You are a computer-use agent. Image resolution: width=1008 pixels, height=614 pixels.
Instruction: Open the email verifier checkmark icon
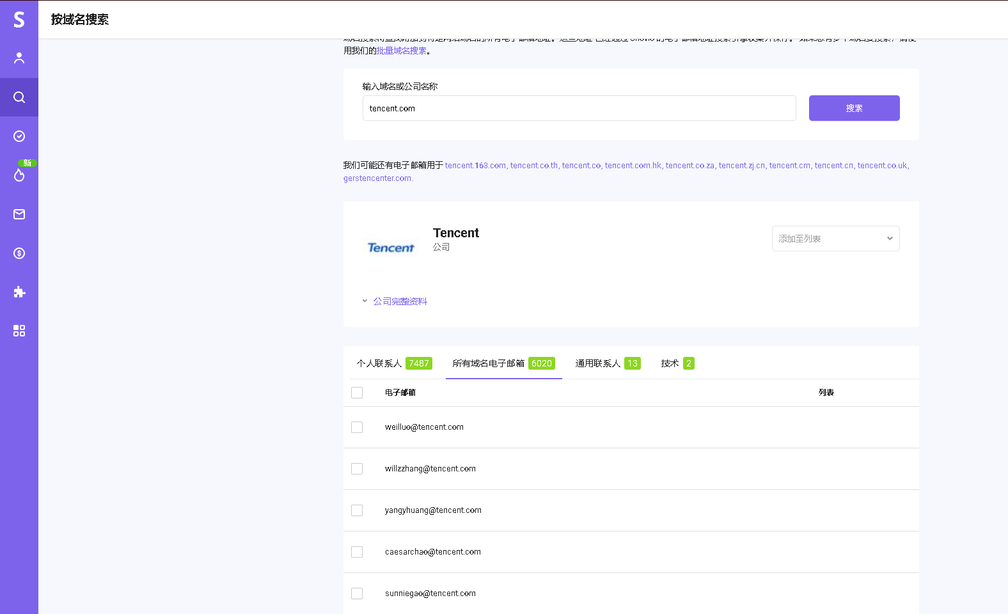coord(19,136)
